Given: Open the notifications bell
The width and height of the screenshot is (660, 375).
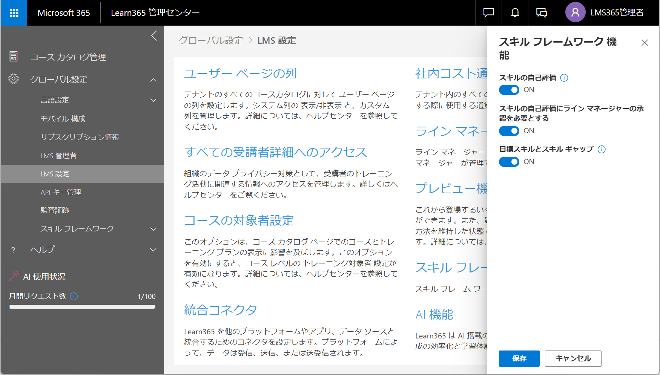Looking at the screenshot, I should point(514,12).
